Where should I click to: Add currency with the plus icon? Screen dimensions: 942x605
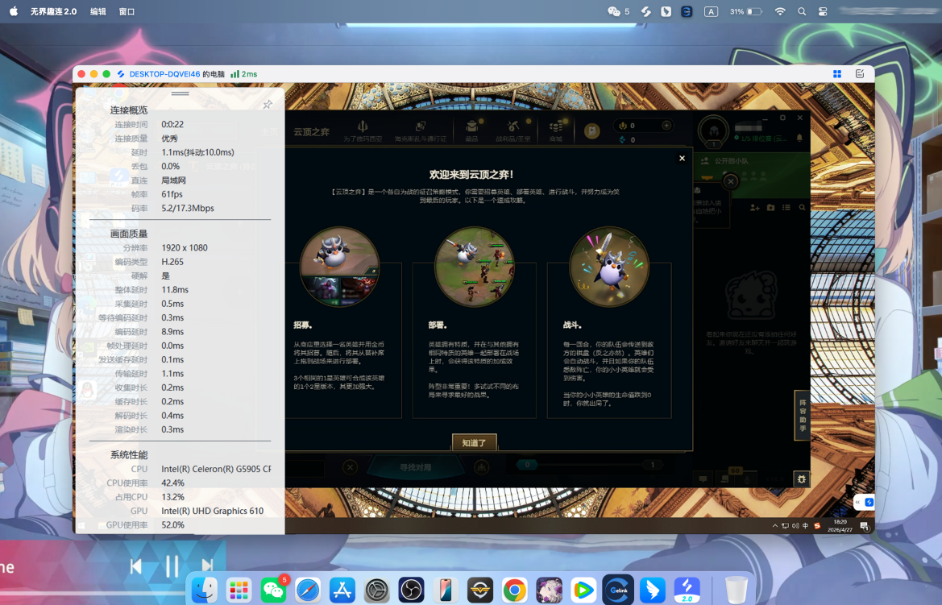pyautogui.click(x=666, y=126)
